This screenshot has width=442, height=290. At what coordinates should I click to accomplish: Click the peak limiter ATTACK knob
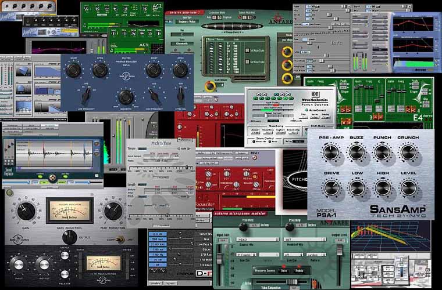coord(65,255)
